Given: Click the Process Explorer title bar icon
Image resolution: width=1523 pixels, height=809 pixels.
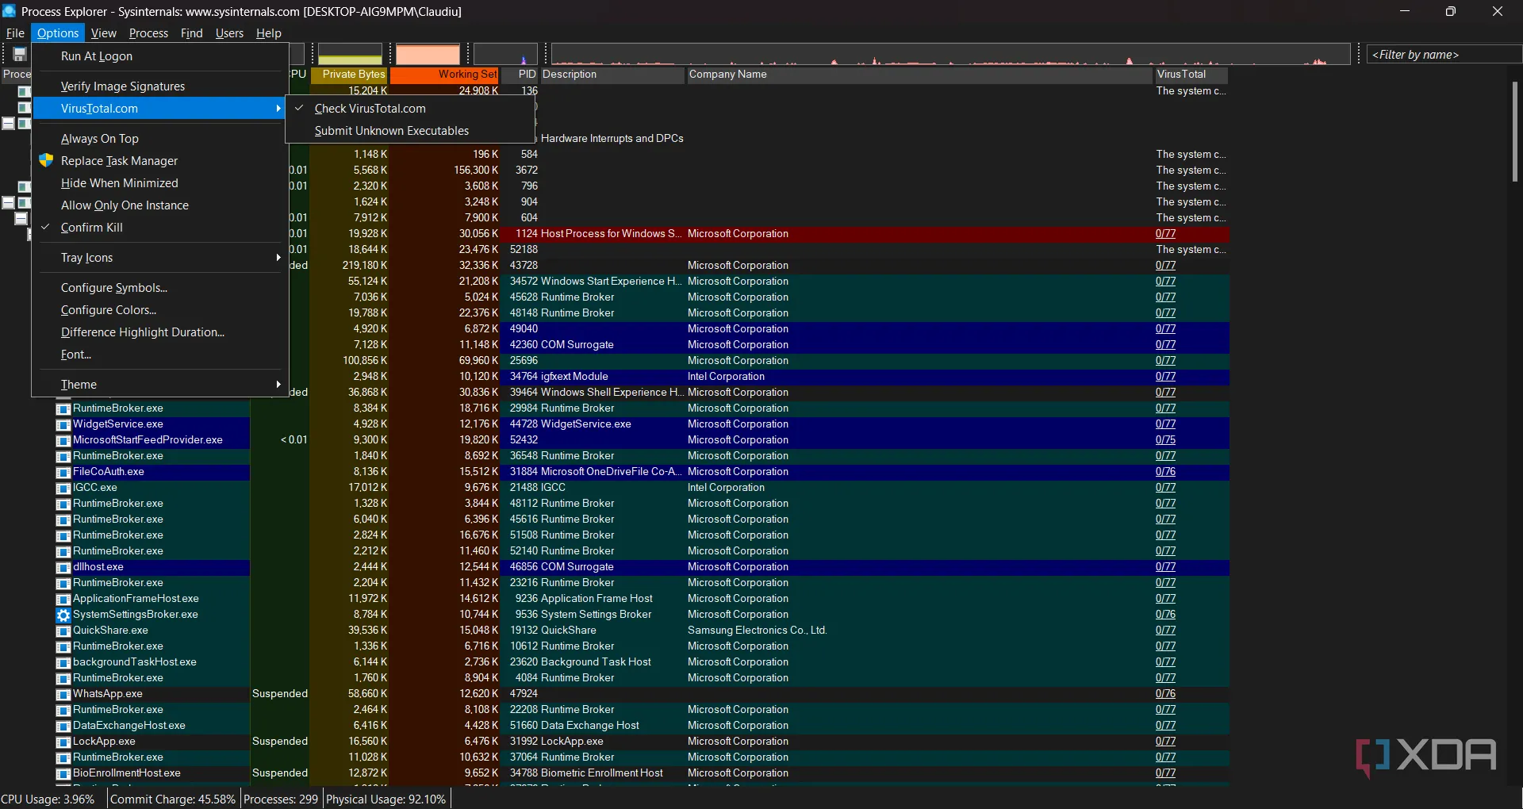Looking at the screenshot, I should 10,11.
